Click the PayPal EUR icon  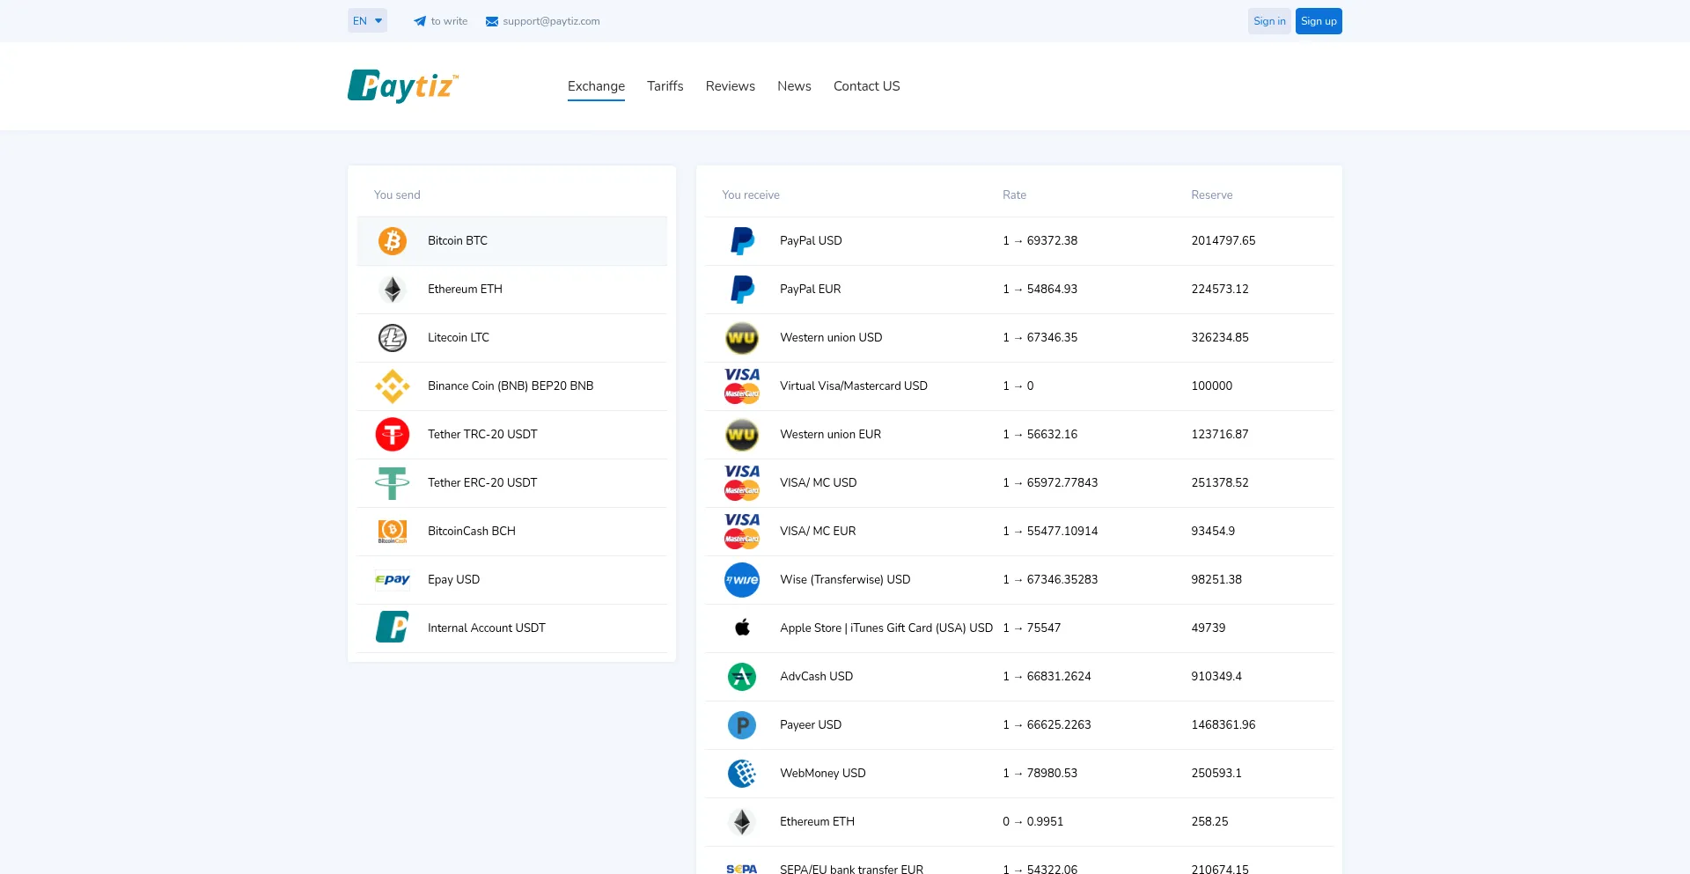click(742, 290)
